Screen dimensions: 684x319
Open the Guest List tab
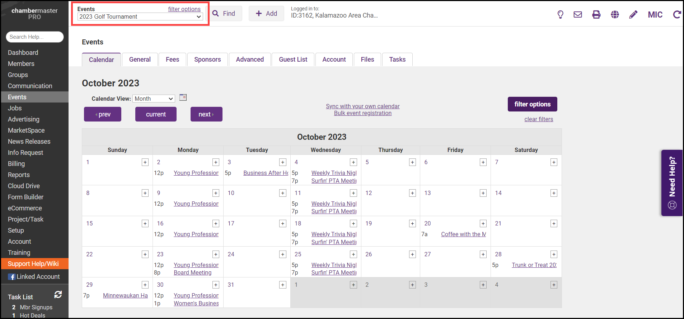point(293,59)
